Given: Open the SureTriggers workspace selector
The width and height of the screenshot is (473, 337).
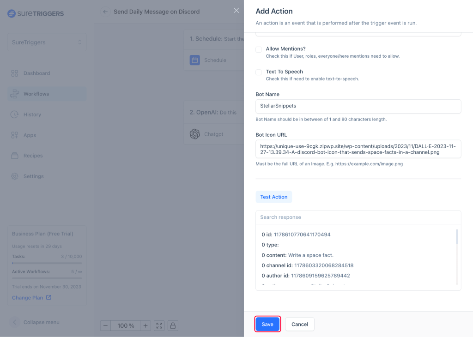Looking at the screenshot, I should [46, 42].
